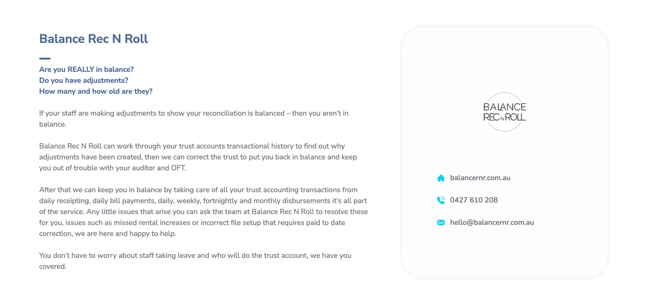
Task: Click the paragraph about staff taking leave
Action: point(195,261)
